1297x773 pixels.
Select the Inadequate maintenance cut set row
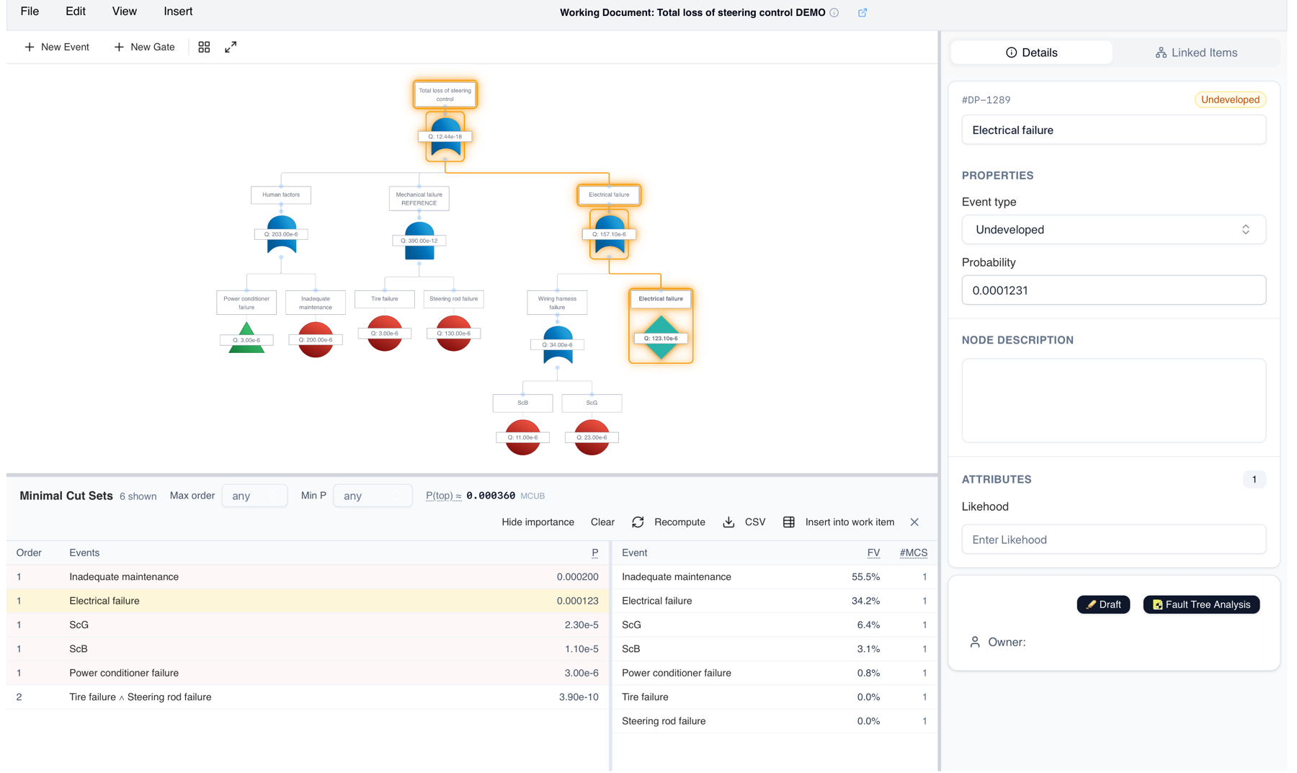[308, 577]
